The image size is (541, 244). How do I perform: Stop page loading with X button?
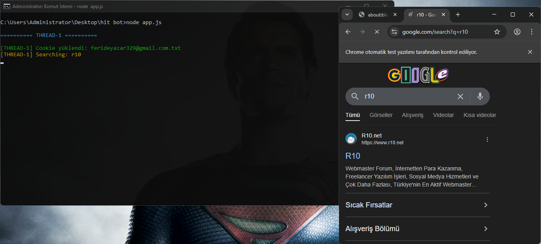point(377,32)
